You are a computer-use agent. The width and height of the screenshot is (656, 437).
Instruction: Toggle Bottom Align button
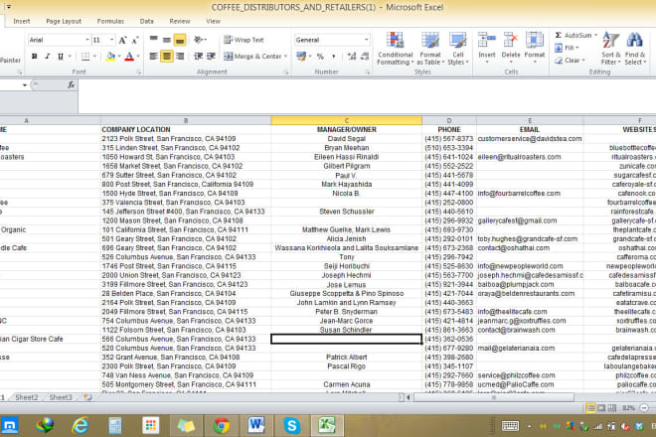[x=180, y=40]
